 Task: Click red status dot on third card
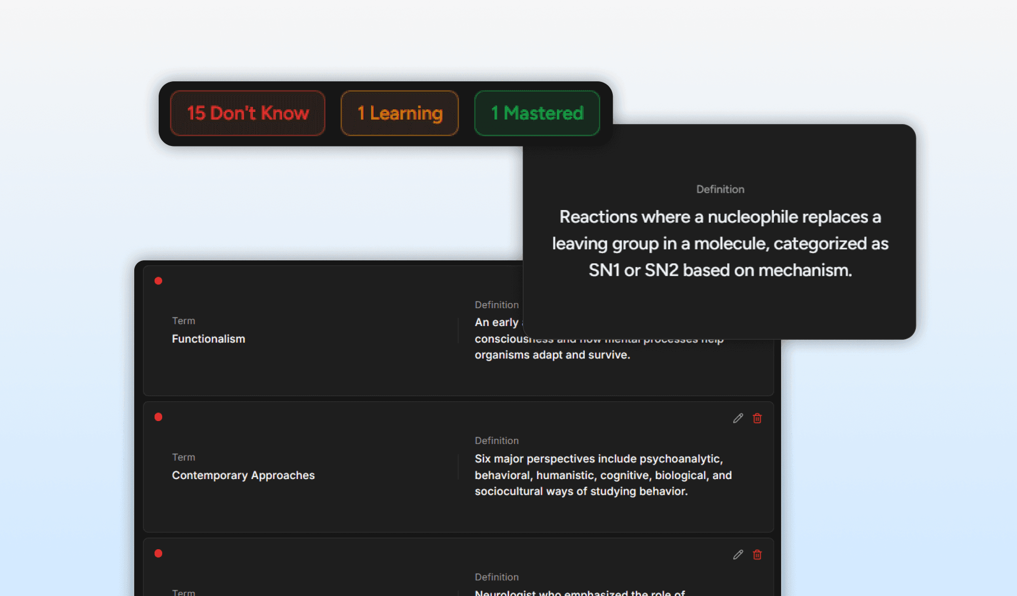(x=158, y=553)
